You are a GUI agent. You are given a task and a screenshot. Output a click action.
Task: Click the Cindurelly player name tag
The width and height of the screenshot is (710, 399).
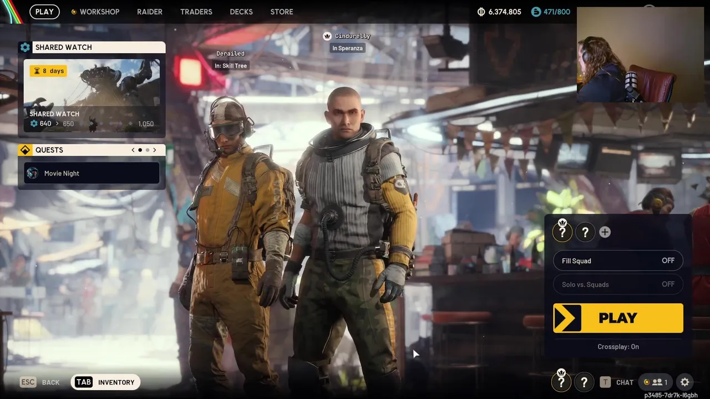pyautogui.click(x=352, y=36)
